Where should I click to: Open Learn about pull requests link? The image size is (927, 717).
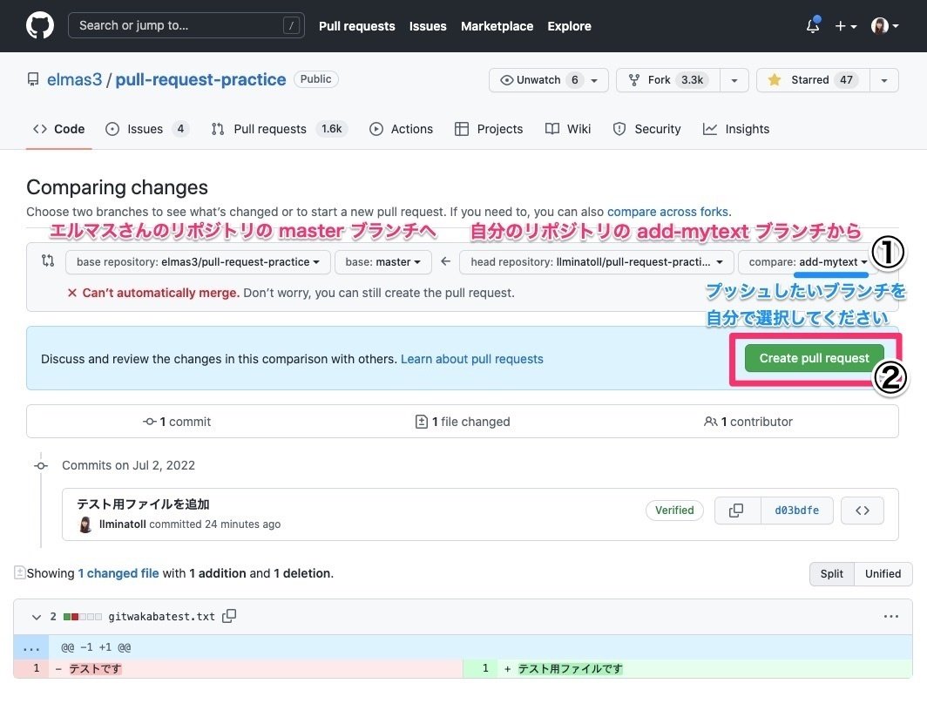[x=472, y=359]
